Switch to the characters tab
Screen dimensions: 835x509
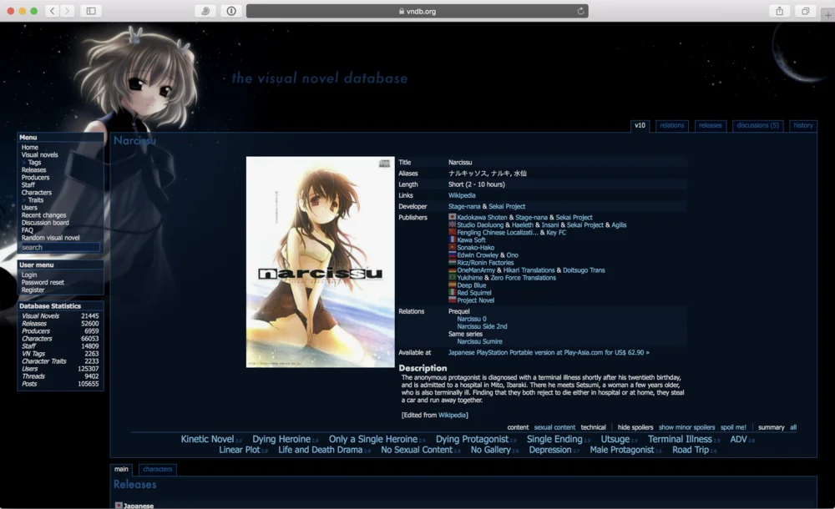point(158,469)
